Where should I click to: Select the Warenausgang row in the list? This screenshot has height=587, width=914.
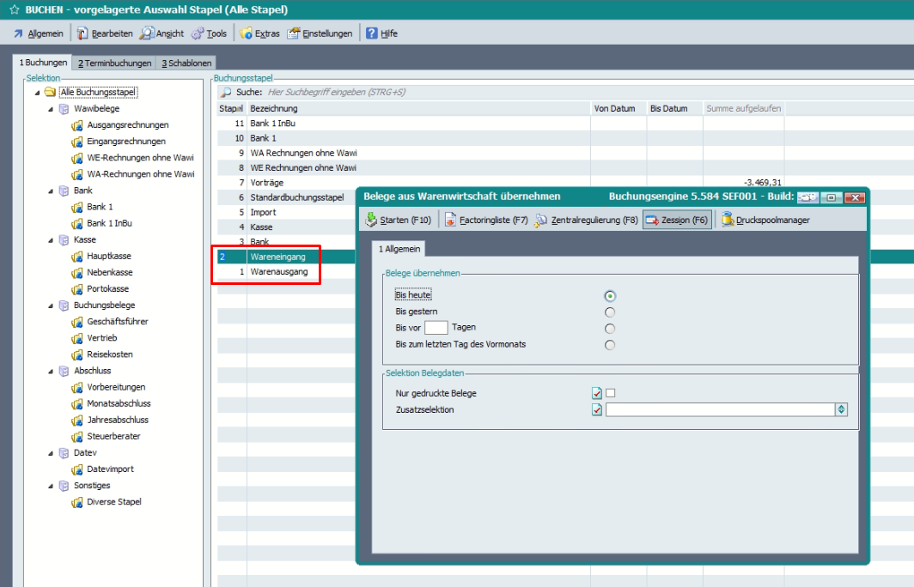(x=278, y=272)
